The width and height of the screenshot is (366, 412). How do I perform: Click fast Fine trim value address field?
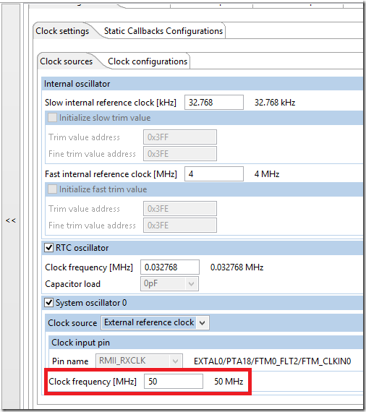click(x=180, y=226)
